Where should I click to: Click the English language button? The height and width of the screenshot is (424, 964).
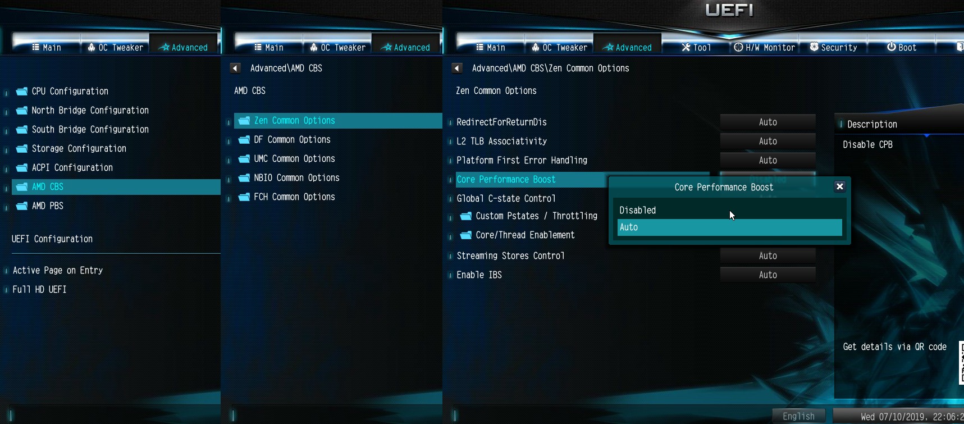798,416
